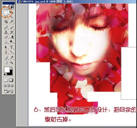
Task: Switch to Quick Mask mode
Action: (11, 80)
